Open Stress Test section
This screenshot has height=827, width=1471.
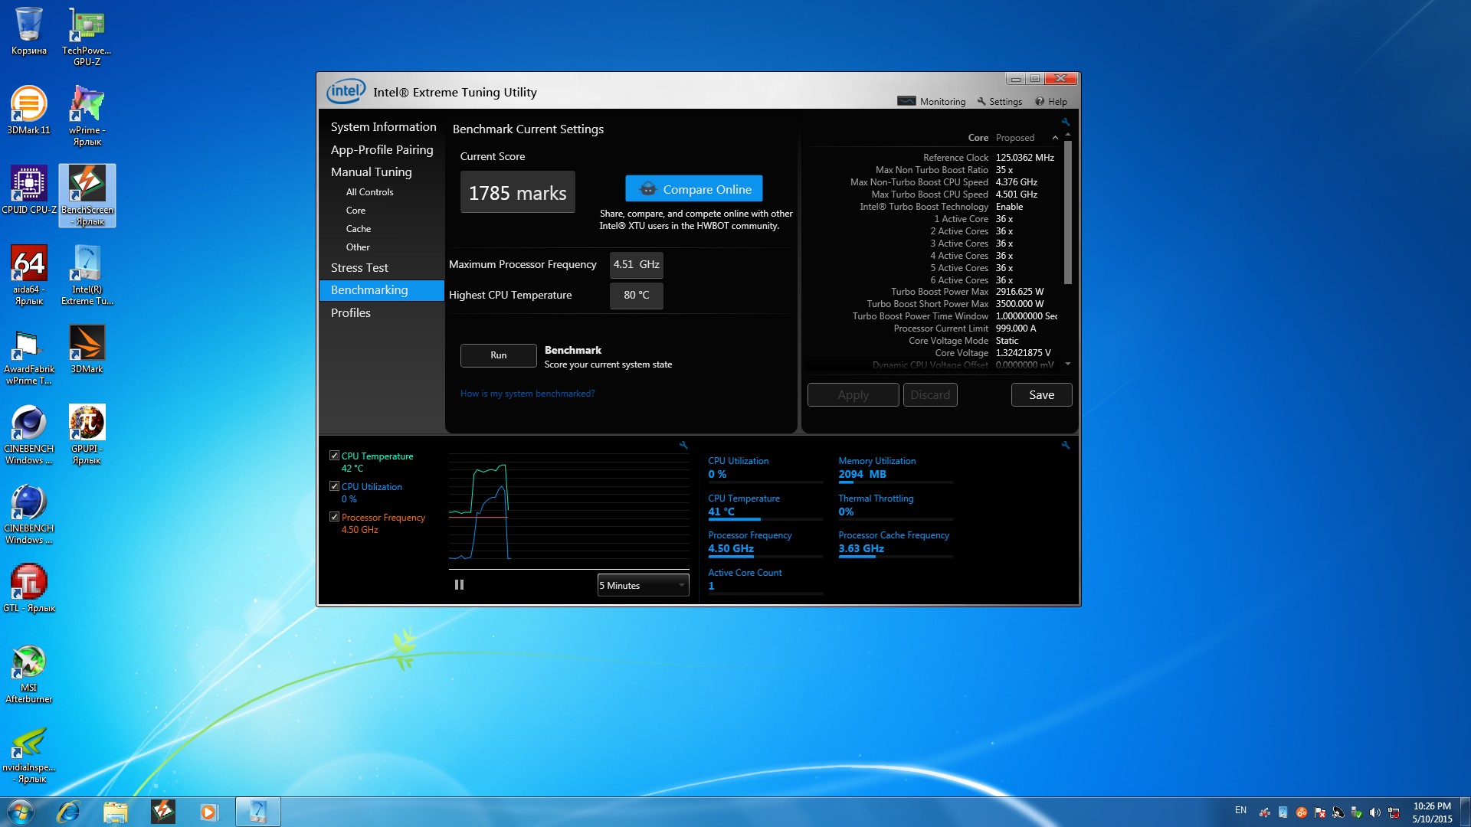[359, 268]
